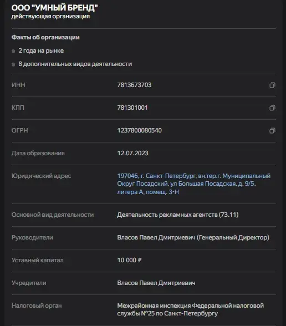Click founder name under Учредители
286x326 pixels.
point(156,283)
